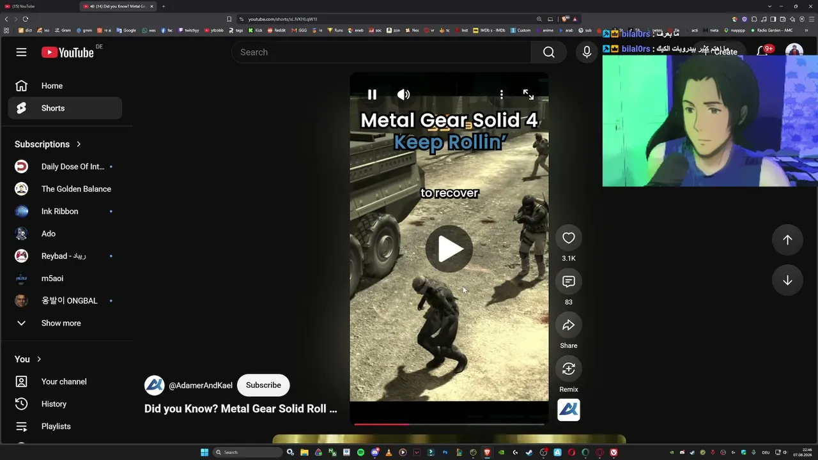
Task: Open the browser zoom magnifier icon
Action: [x=539, y=19]
